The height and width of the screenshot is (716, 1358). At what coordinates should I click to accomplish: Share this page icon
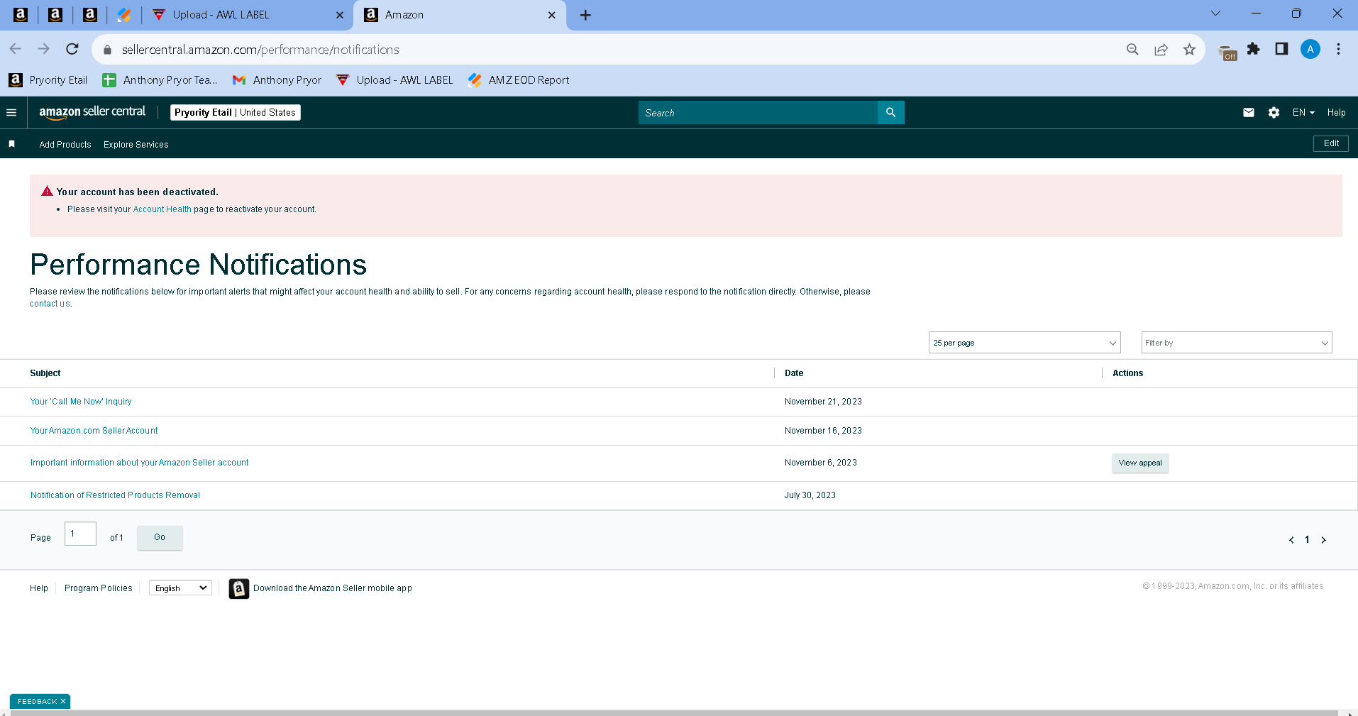pos(1161,49)
